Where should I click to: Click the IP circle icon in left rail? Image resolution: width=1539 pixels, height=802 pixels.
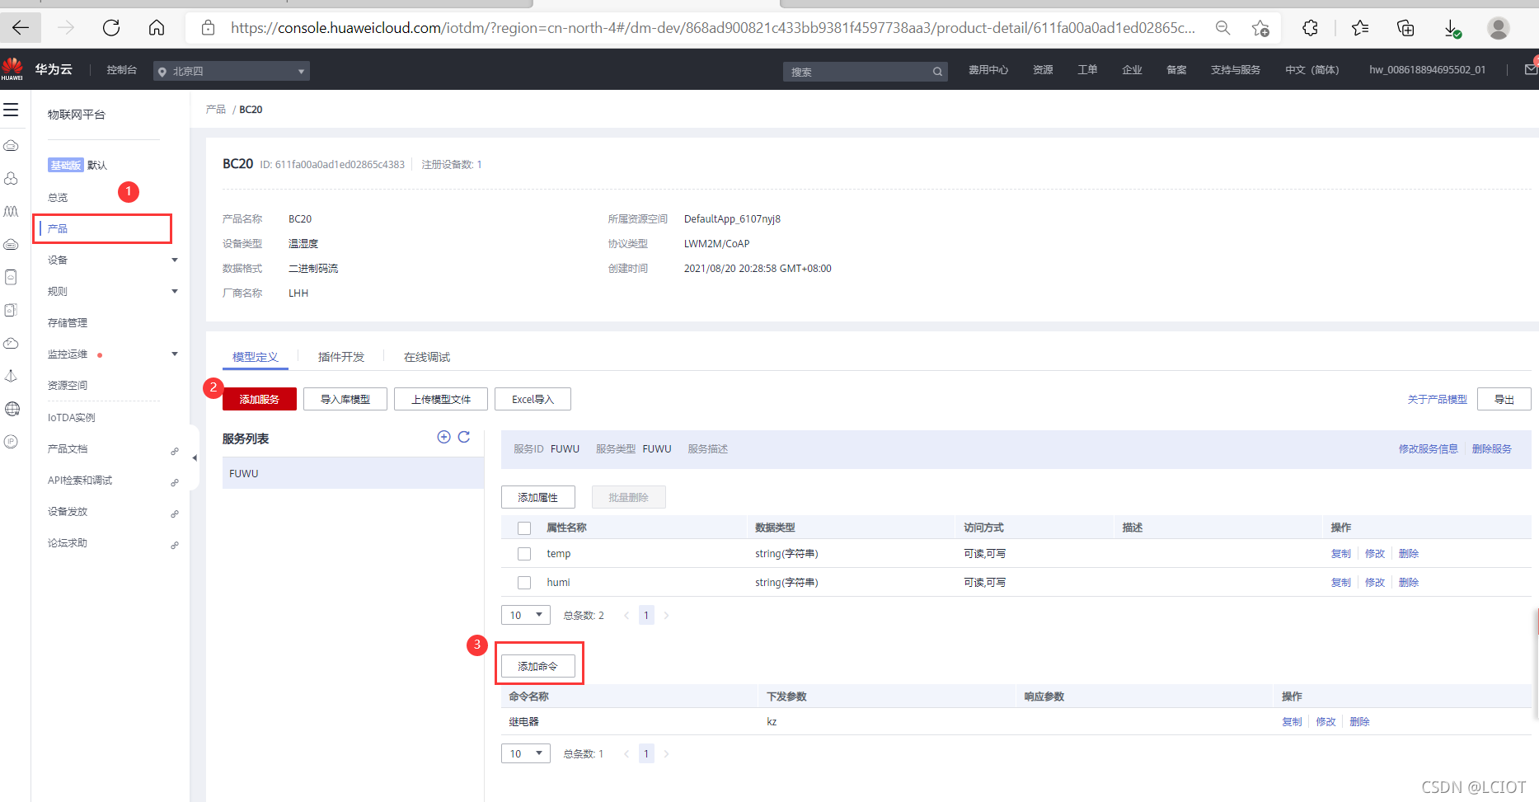[12, 442]
